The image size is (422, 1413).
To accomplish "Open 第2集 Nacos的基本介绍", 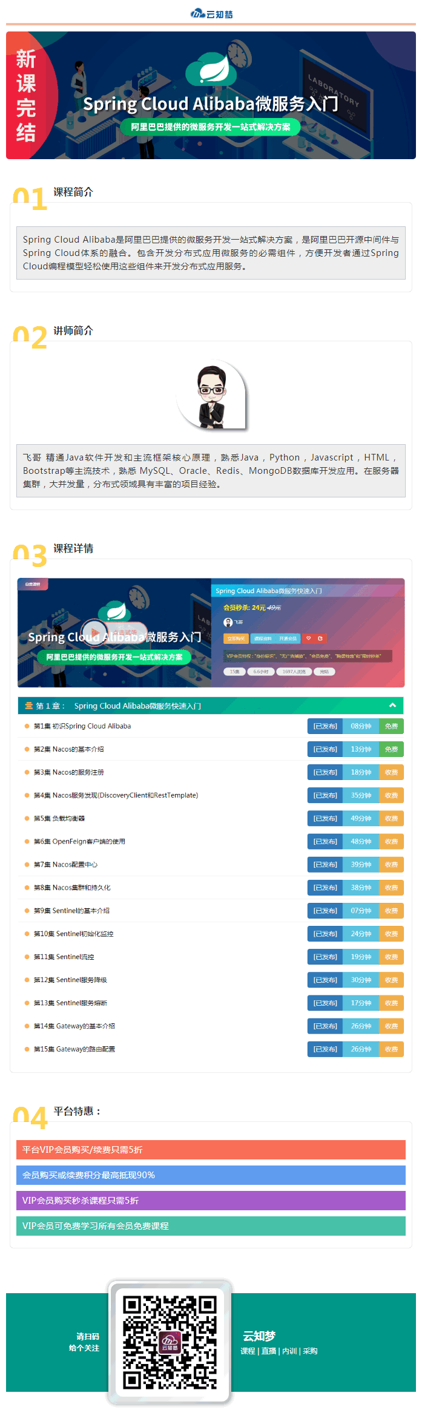I will 68,749.
